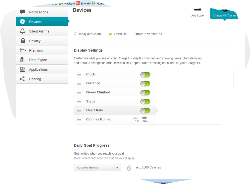
Task: Open the Sharing settings page
Action: point(42,79)
